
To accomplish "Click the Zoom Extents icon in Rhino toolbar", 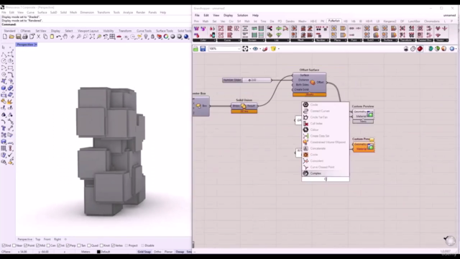I will coord(92,37).
